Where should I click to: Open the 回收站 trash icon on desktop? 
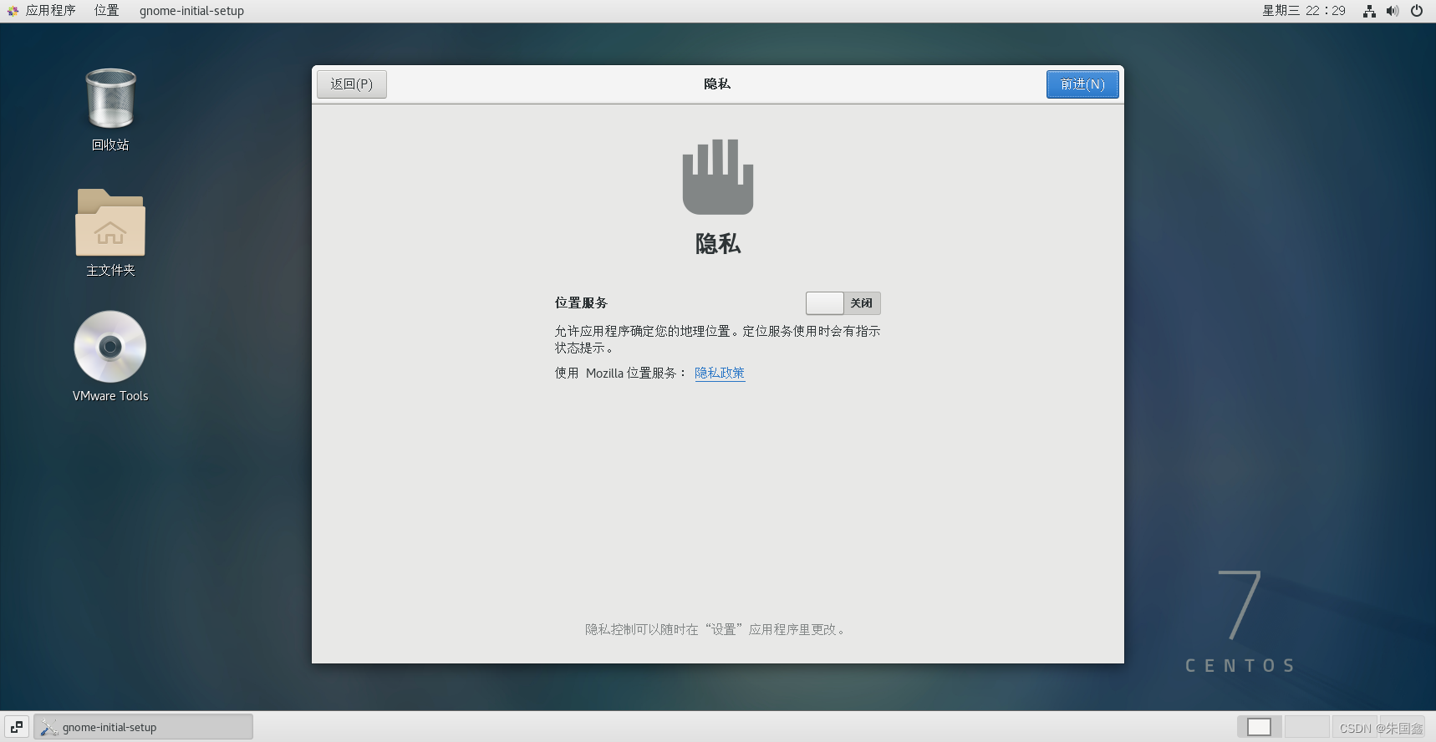click(110, 99)
